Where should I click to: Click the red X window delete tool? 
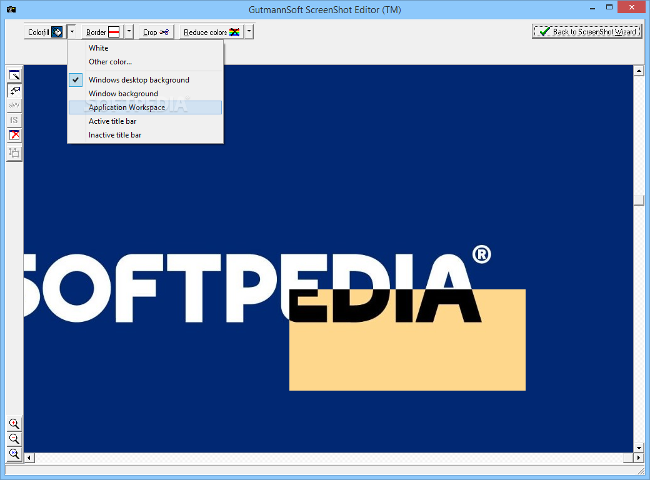tap(14, 135)
